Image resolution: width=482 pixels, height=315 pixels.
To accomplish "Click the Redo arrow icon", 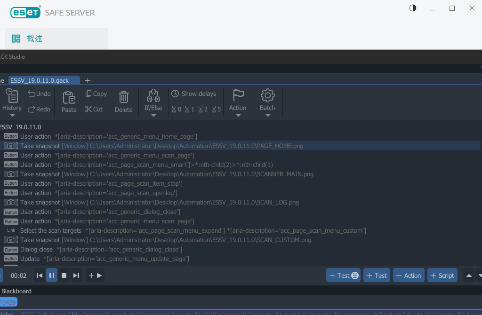I will click(x=32, y=109).
